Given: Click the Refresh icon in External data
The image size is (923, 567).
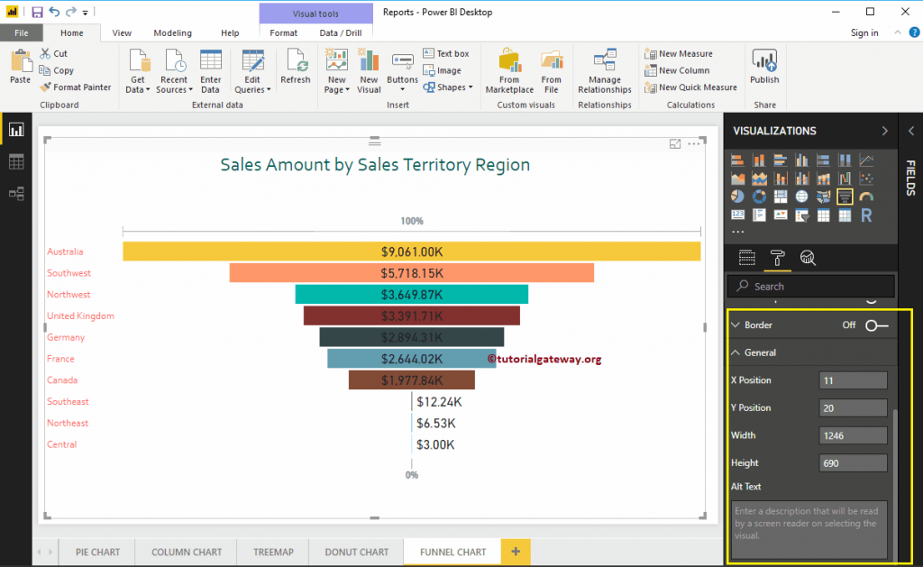Looking at the screenshot, I should 295,66.
